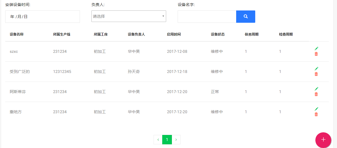This screenshot has width=337, height=148.
Task: Click the 所属工序 column header
Action: pyautogui.click(x=101, y=34)
